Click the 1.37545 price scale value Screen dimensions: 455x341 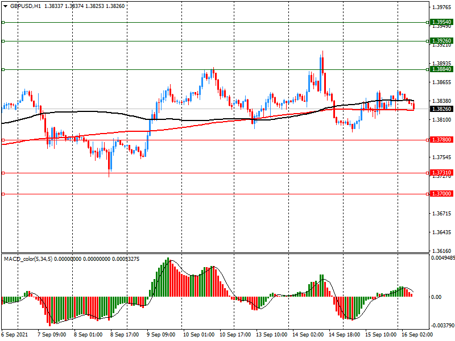pos(442,157)
